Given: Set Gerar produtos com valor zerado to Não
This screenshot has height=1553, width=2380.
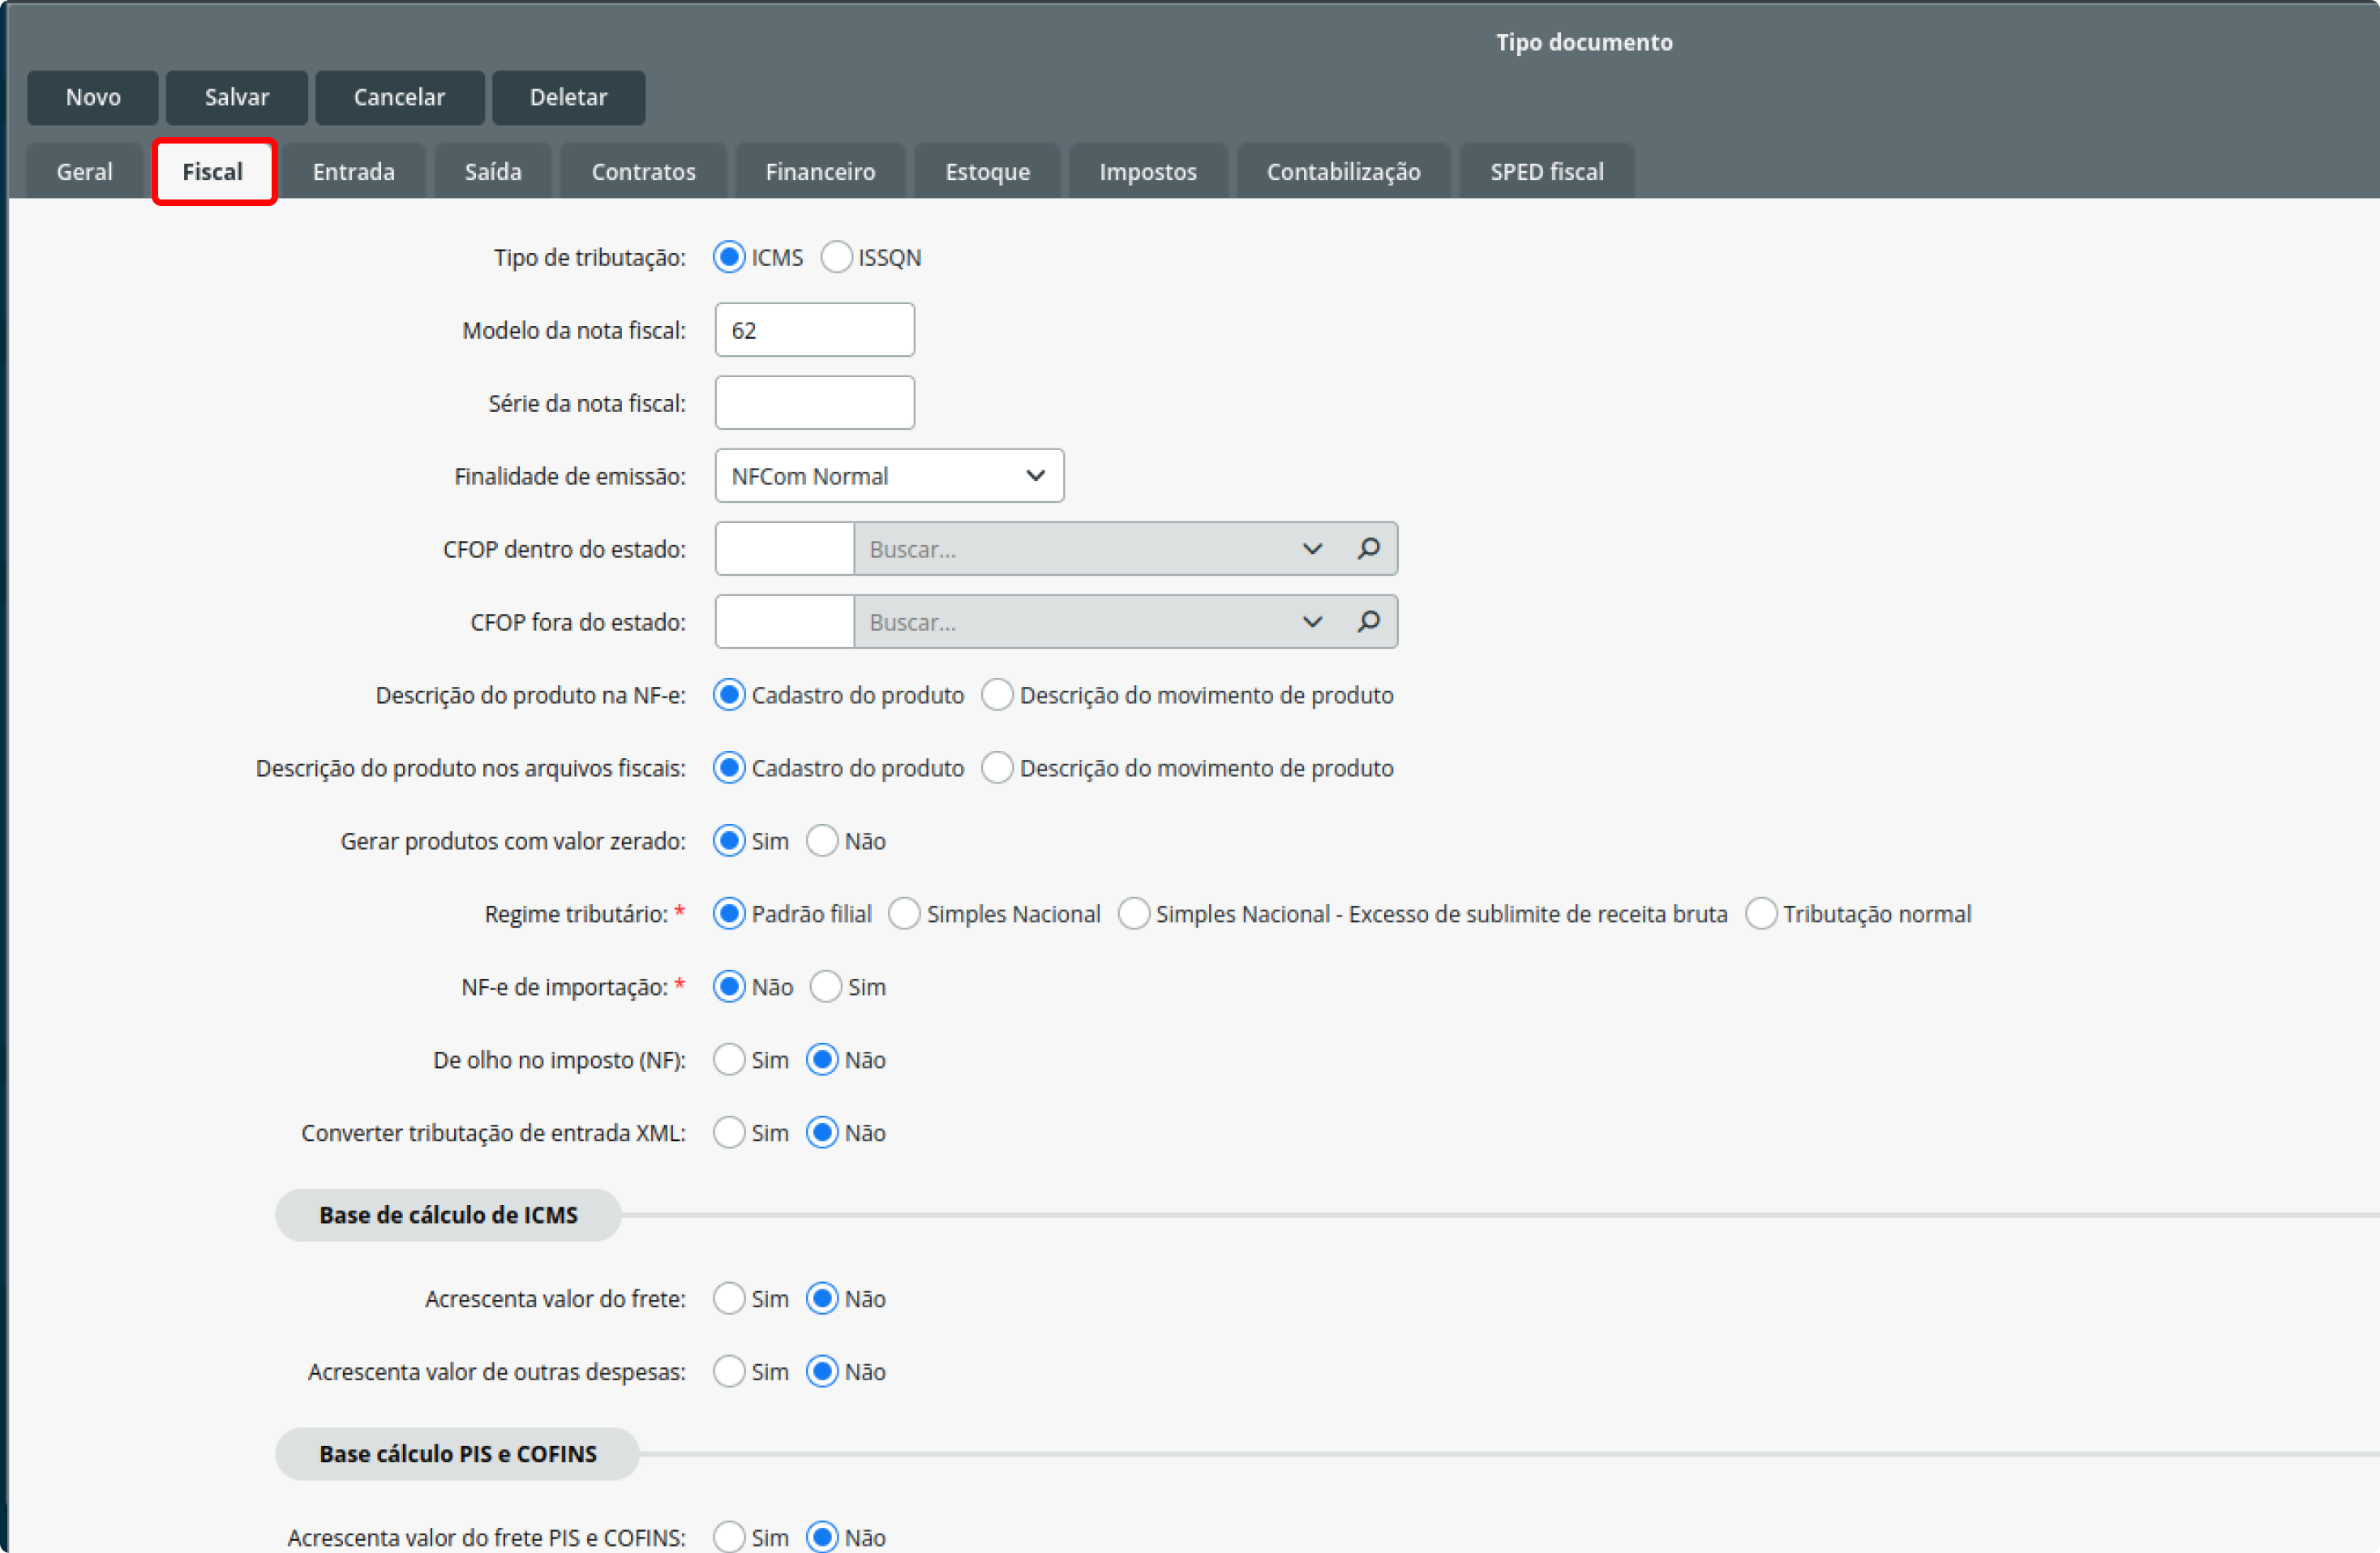Looking at the screenshot, I should click(822, 840).
